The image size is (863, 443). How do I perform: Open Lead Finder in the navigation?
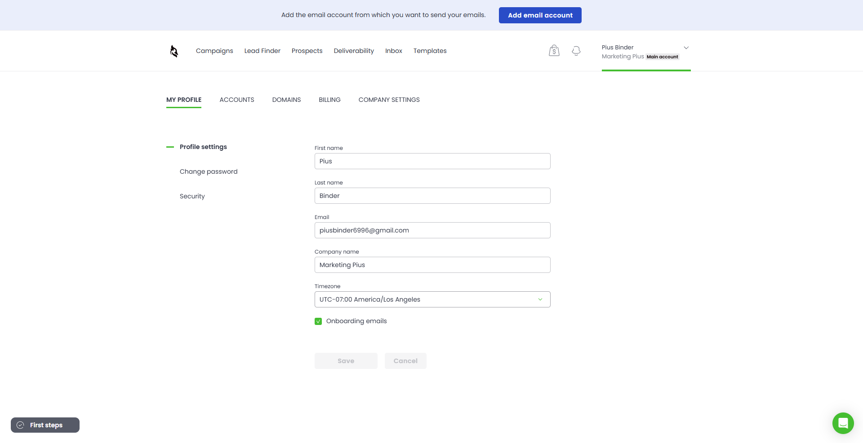262,51
